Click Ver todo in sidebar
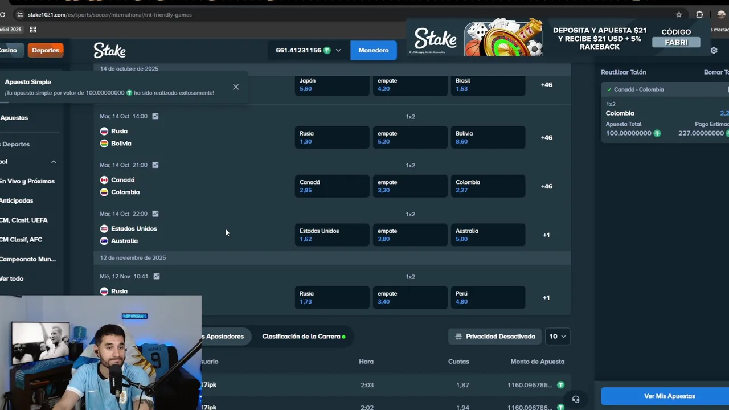 click(11, 278)
